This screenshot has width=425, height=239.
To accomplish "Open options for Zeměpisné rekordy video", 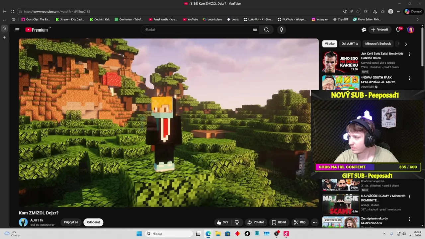I will pos(409,219).
